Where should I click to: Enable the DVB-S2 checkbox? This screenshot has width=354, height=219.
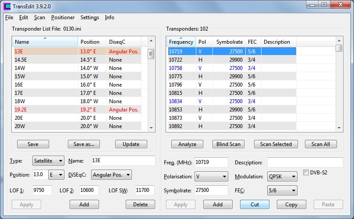pyautogui.click(x=306, y=173)
